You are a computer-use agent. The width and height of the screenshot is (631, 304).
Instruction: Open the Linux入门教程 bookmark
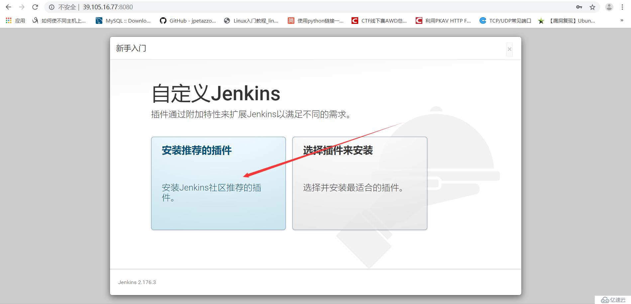coord(251,21)
